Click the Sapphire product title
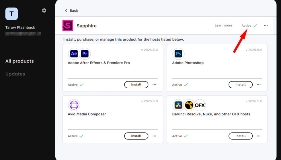281x160 pixels. (x=87, y=26)
